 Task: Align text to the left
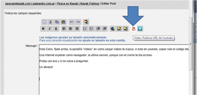point(64,29)
